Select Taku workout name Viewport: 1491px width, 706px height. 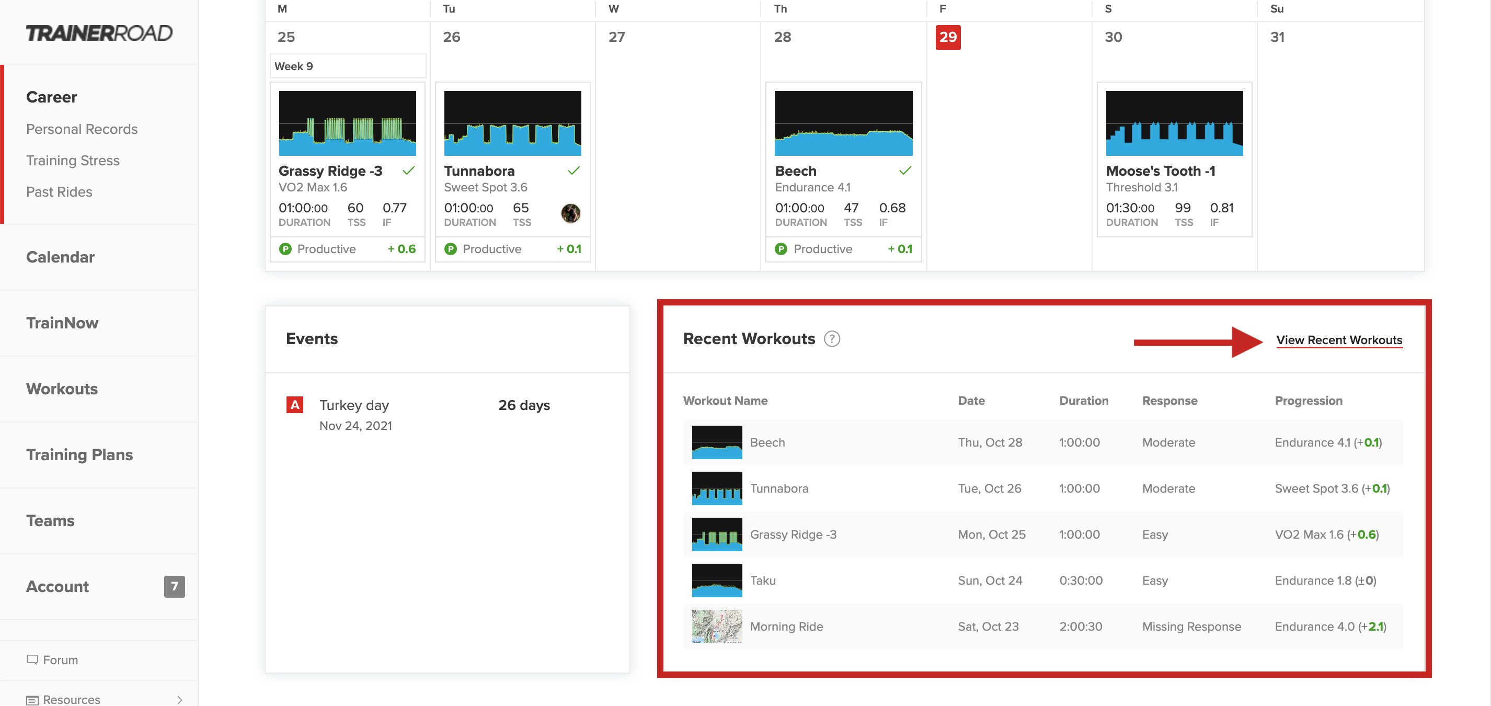pyautogui.click(x=762, y=580)
